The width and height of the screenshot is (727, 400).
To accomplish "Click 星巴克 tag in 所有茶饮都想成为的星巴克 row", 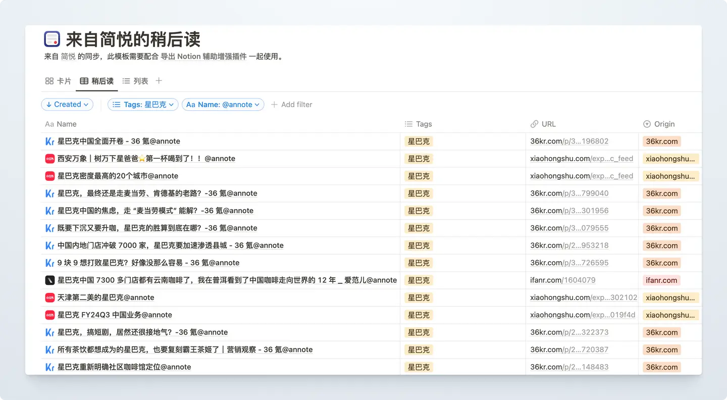I will 419,349.
